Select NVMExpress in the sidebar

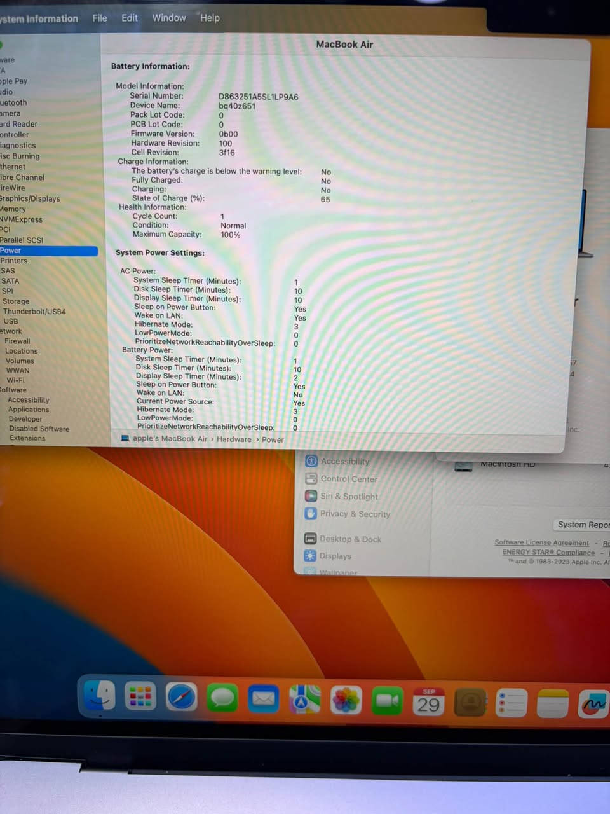[x=21, y=219]
